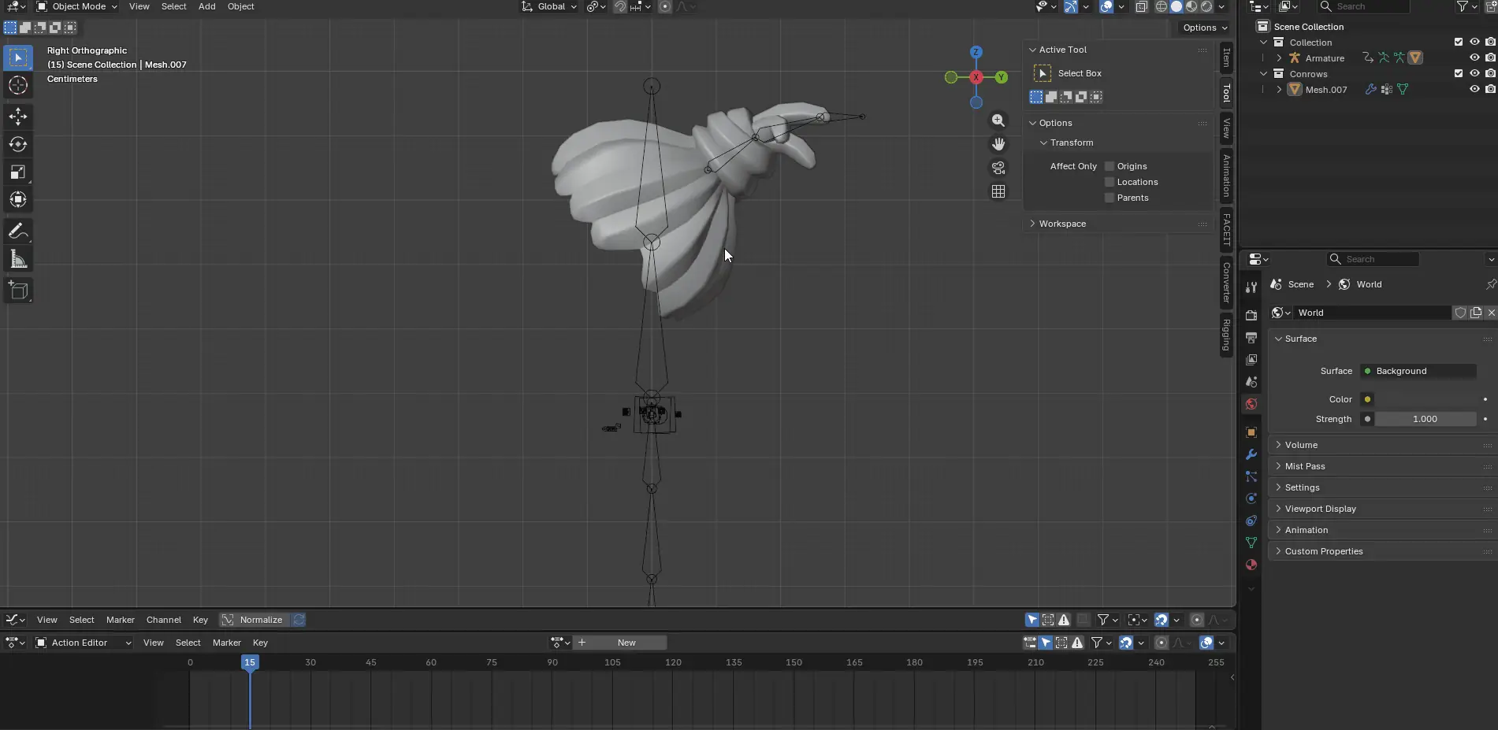Viewport: 1498px width, 730px height.
Task: Hide Armature in viewport via eye icon
Action: pos(1474,57)
